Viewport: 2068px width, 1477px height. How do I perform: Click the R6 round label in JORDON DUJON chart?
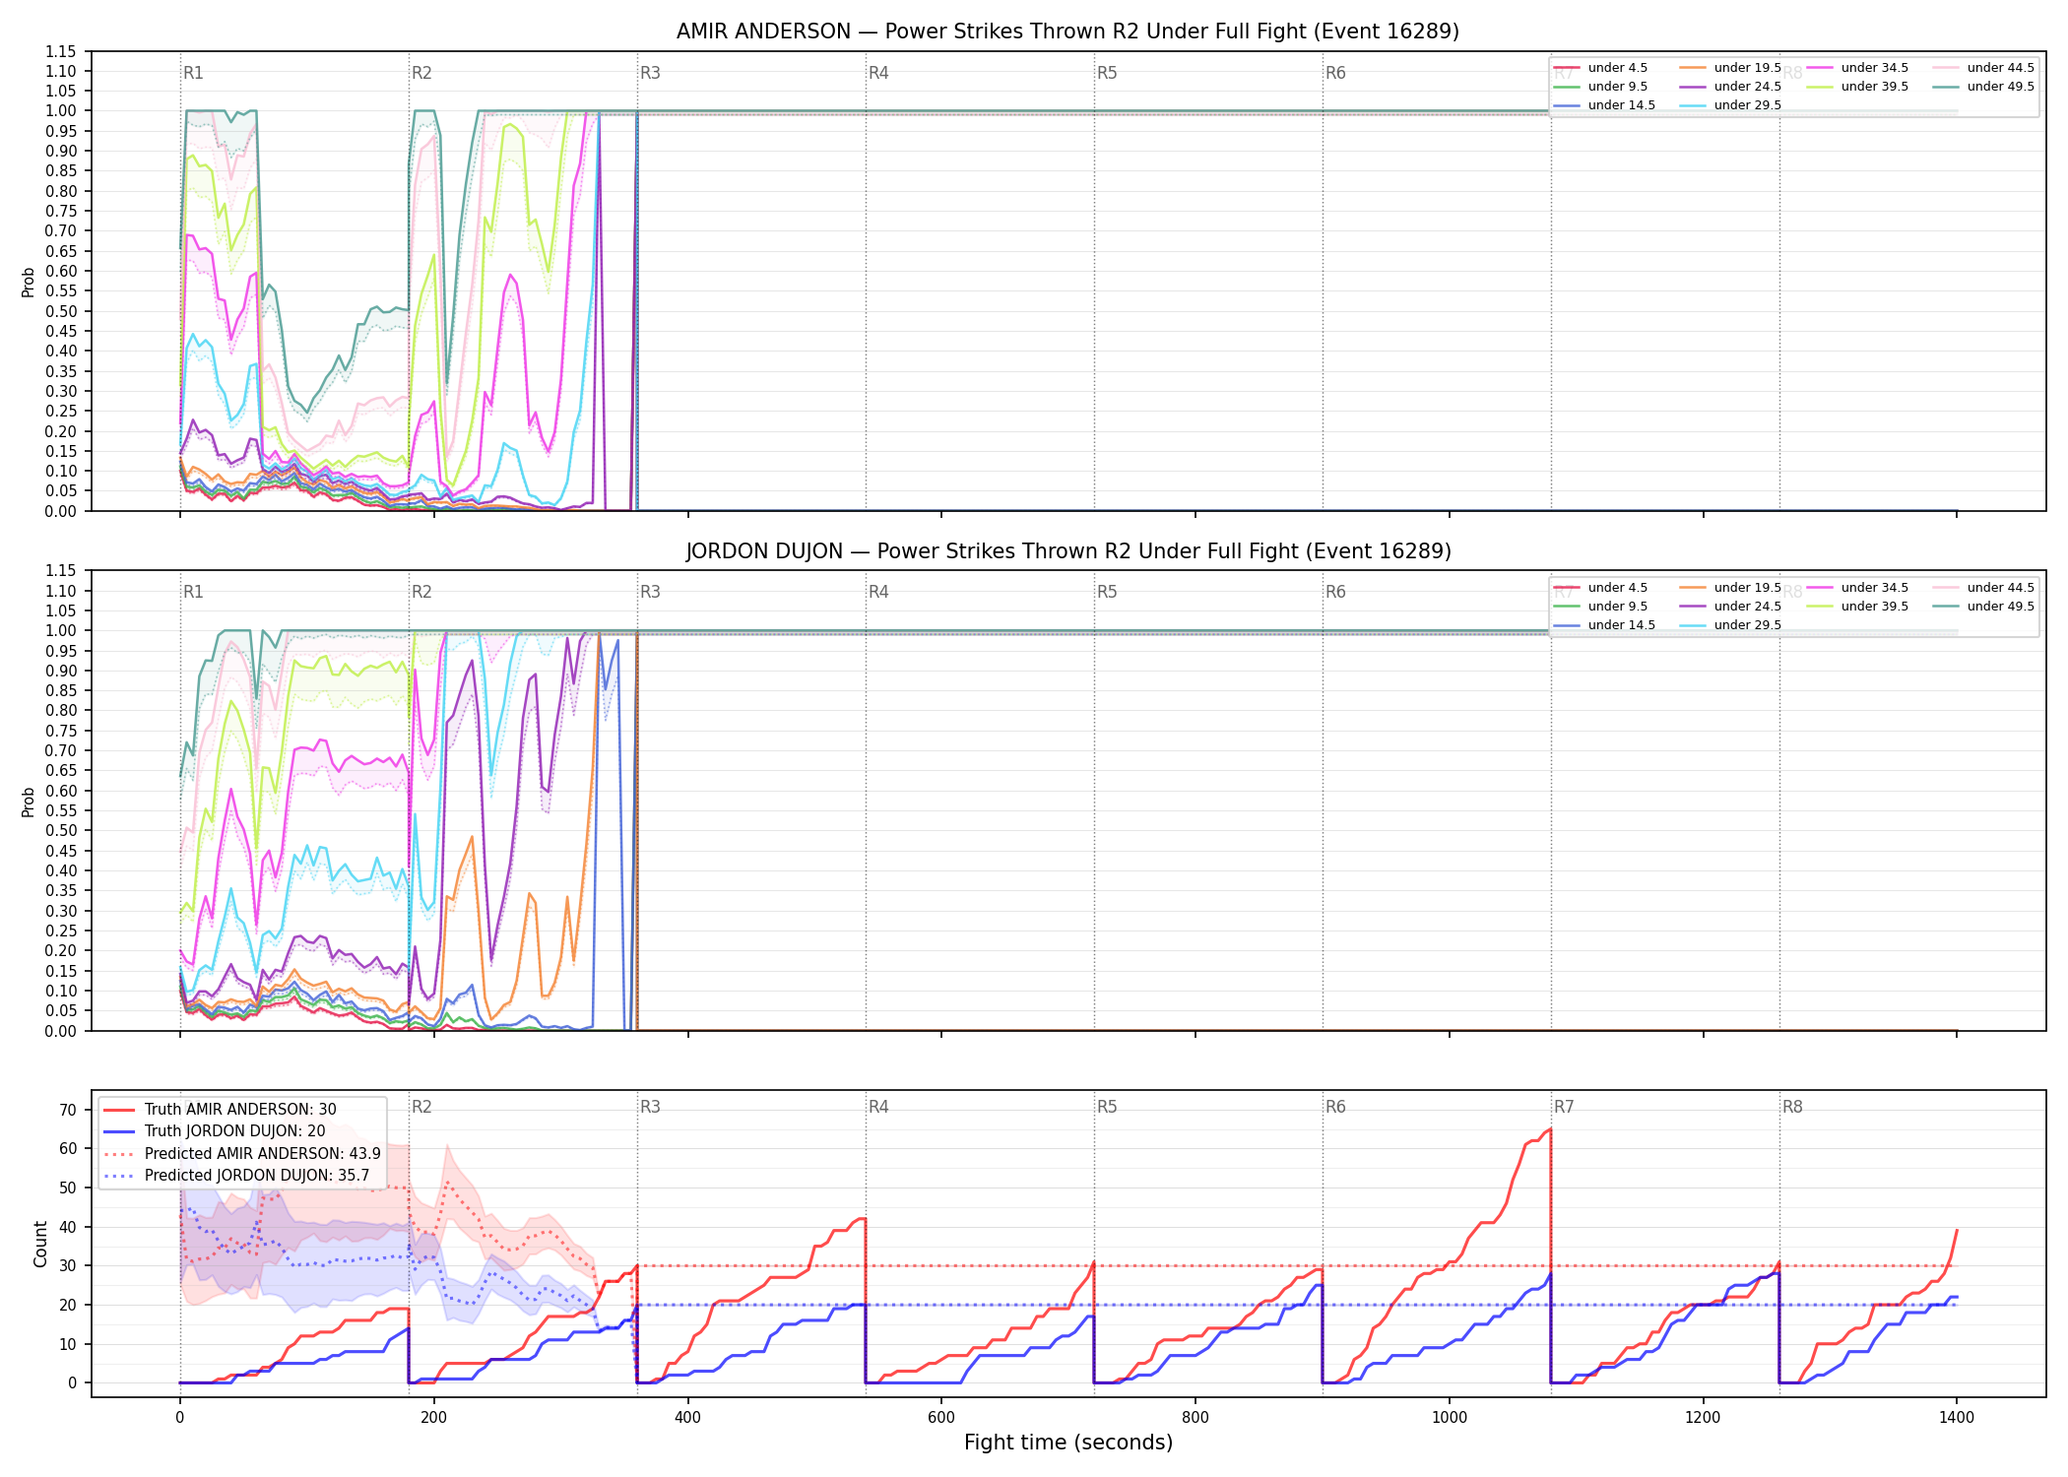click(1335, 592)
